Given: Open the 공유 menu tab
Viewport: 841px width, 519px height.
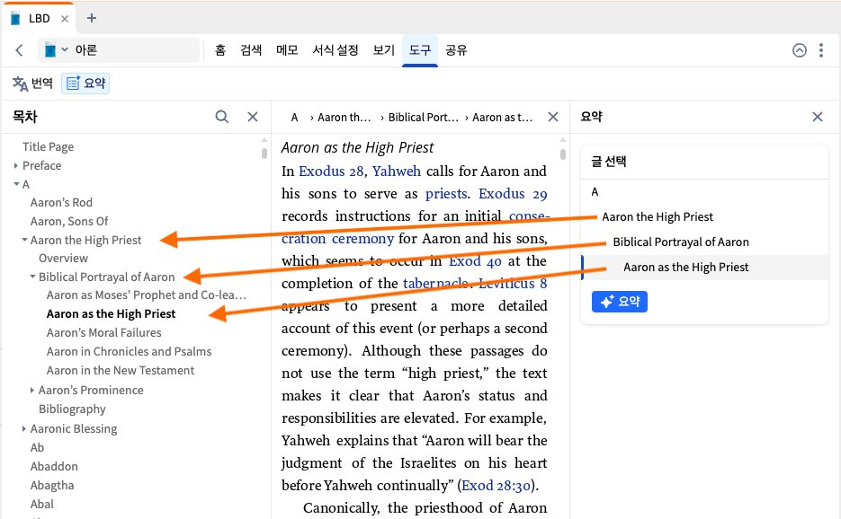Looking at the screenshot, I should tap(456, 50).
